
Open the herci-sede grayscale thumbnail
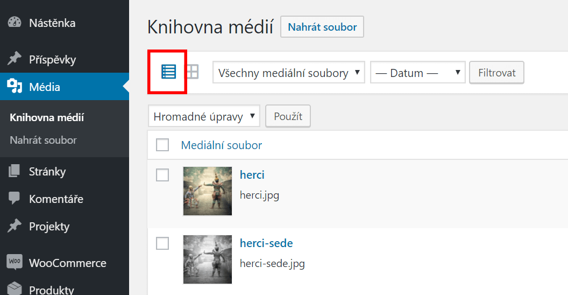coord(208,259)
